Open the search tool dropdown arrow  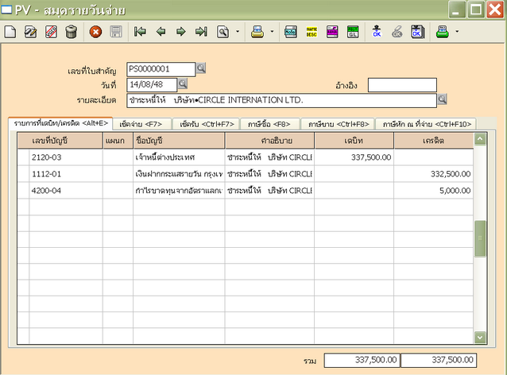click(x=237, y=33)
